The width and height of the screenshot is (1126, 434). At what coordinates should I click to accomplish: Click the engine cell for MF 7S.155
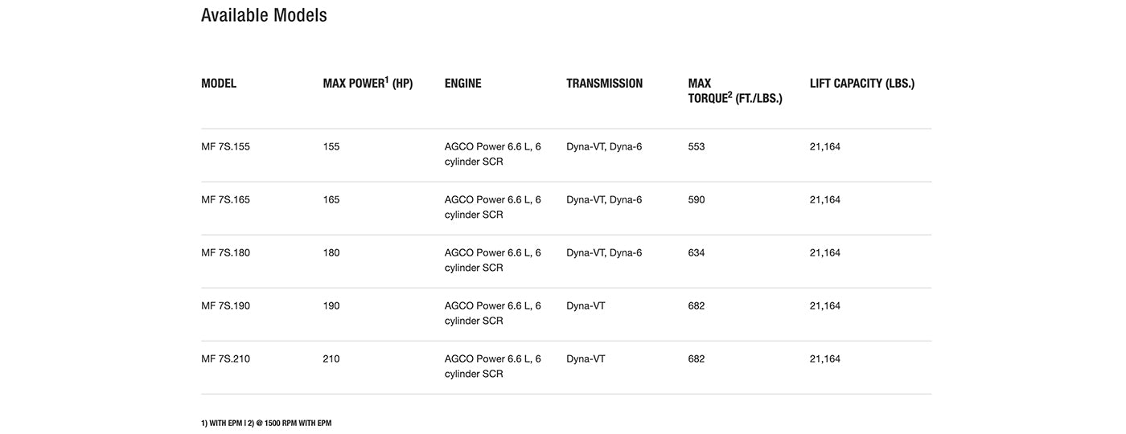click(x=492, y=154)
